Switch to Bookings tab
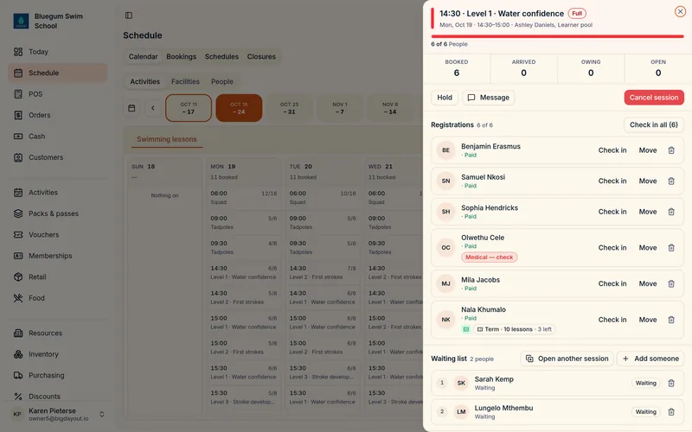The width and height of the screenshot is (692, 432). 182,56
